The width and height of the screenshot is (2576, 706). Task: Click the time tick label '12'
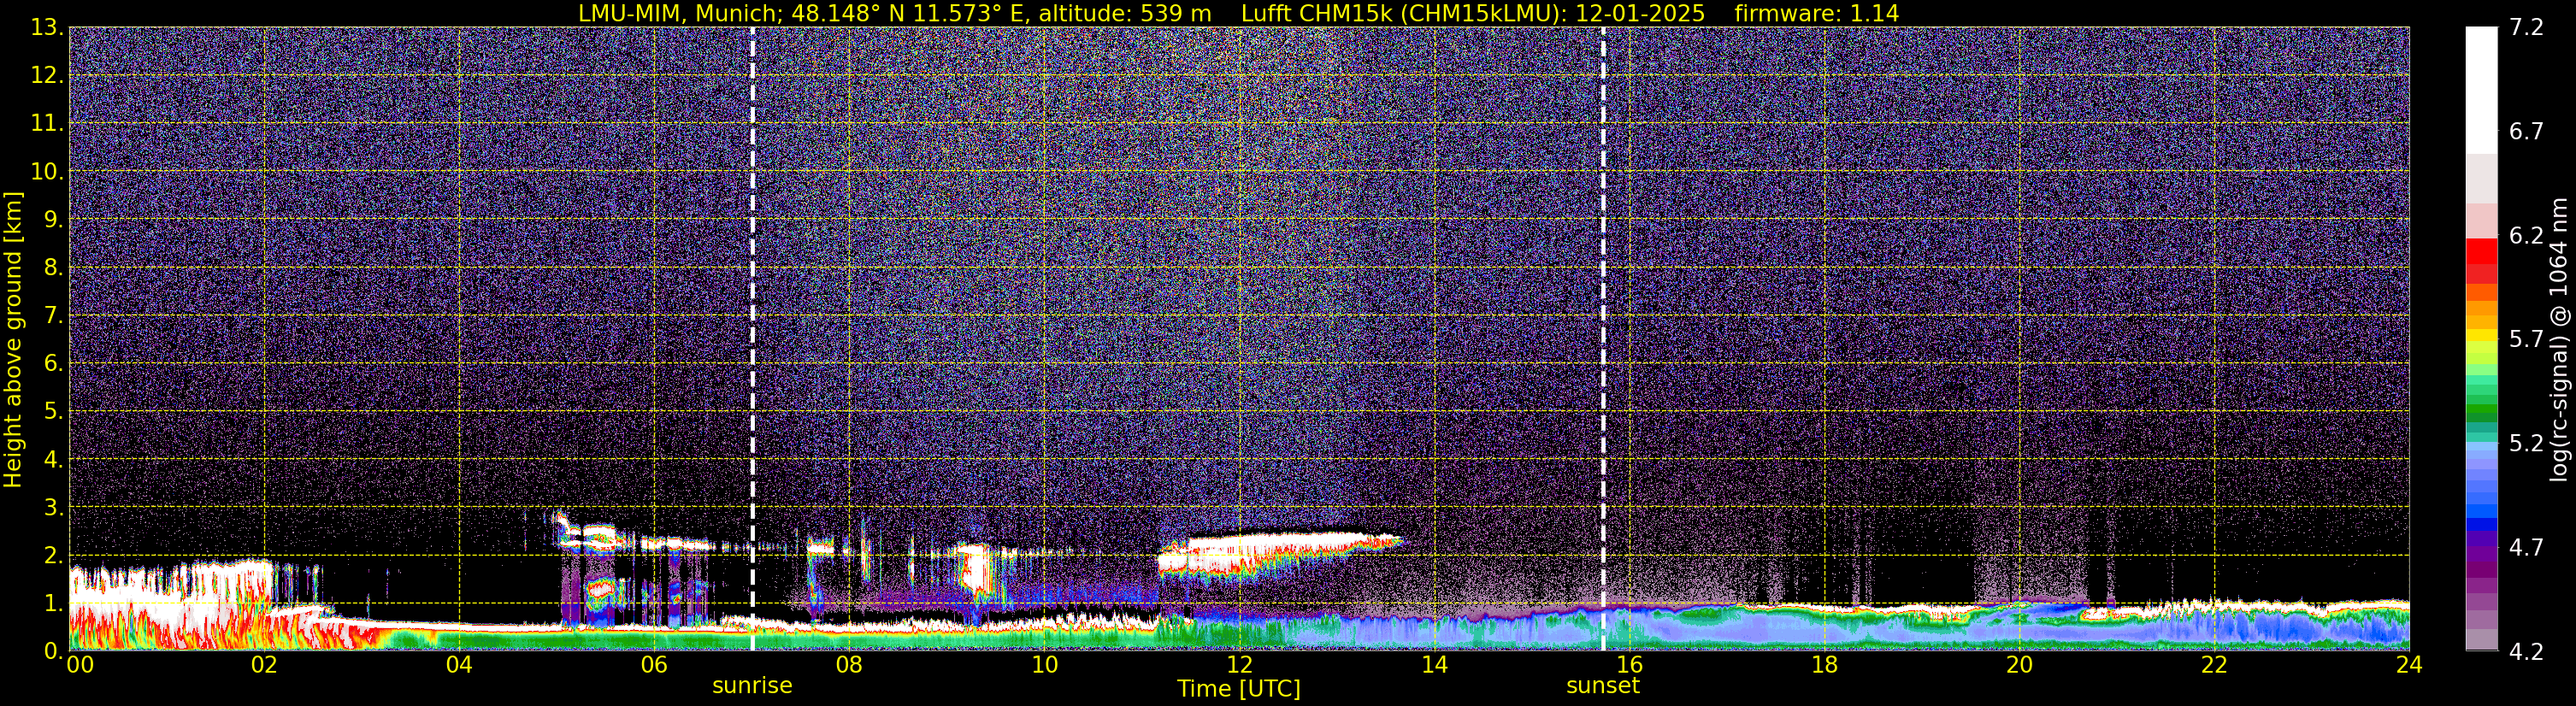tap(1239, 665)
